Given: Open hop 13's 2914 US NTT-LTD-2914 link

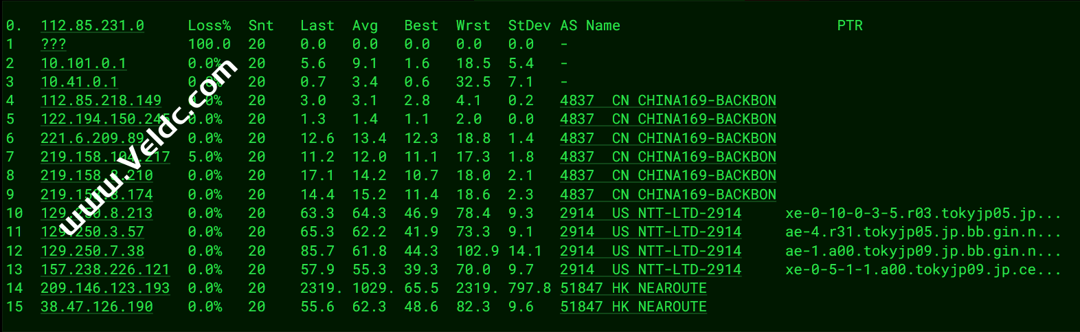Looking at the screenshot, I should 651,269.
